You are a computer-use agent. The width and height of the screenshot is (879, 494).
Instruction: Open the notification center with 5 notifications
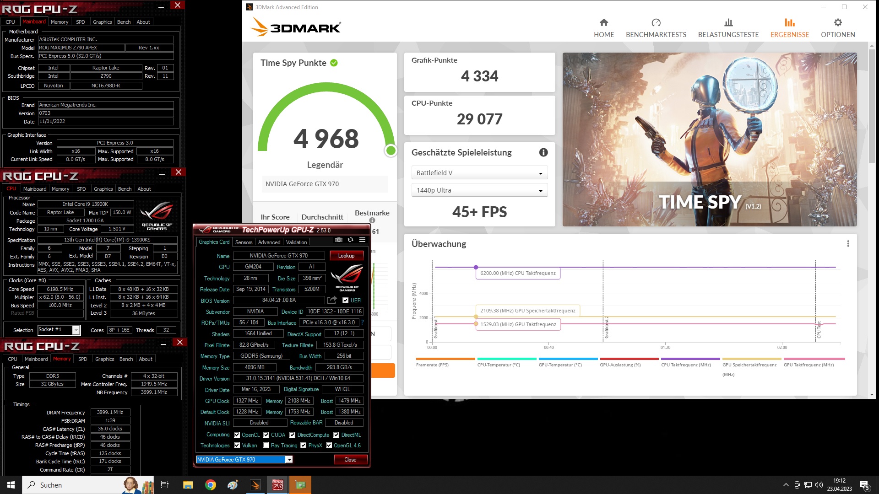[x=864, y=485]
